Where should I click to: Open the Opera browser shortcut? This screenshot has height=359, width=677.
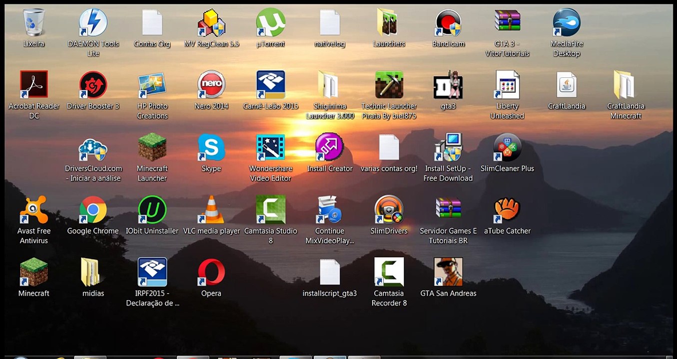pyautogui.click(x=211, y=272)
